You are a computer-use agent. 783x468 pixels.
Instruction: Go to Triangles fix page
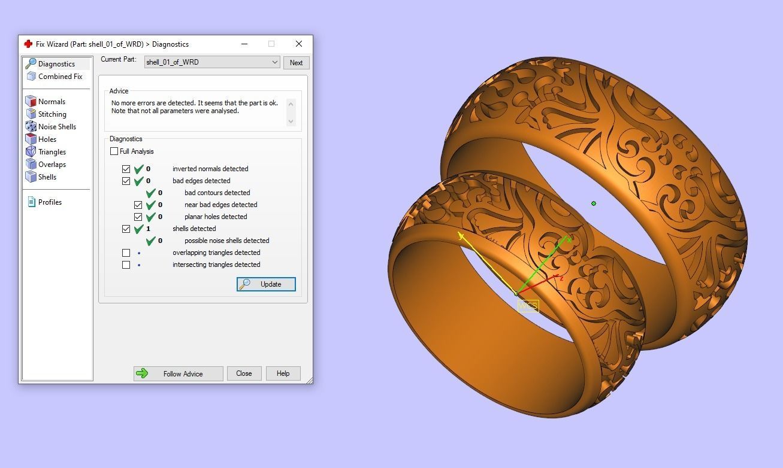(x=52, y=151)
